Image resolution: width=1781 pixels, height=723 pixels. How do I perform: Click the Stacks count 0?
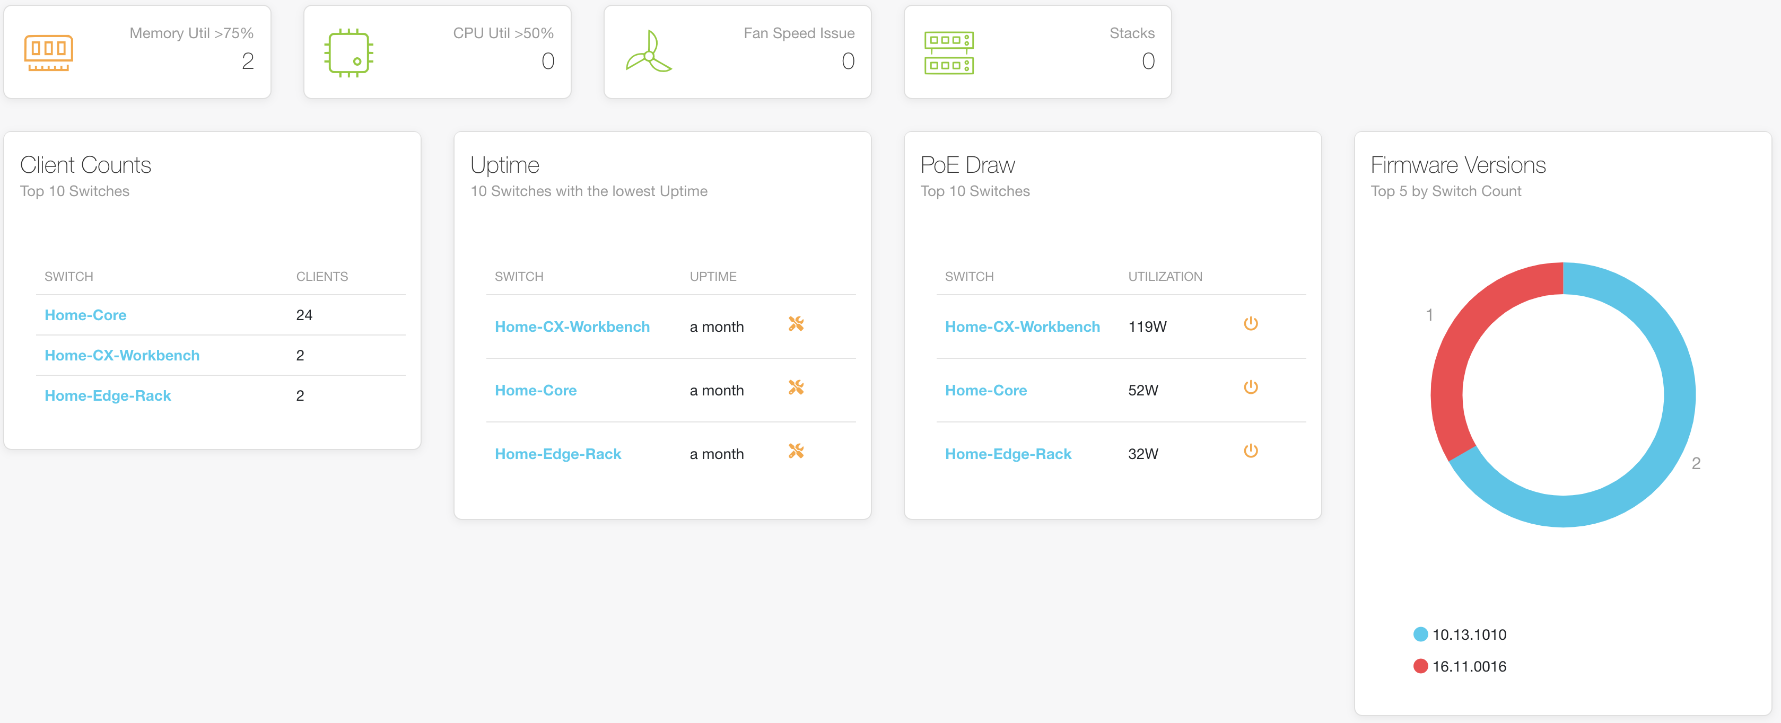(x=1148, y=61)
